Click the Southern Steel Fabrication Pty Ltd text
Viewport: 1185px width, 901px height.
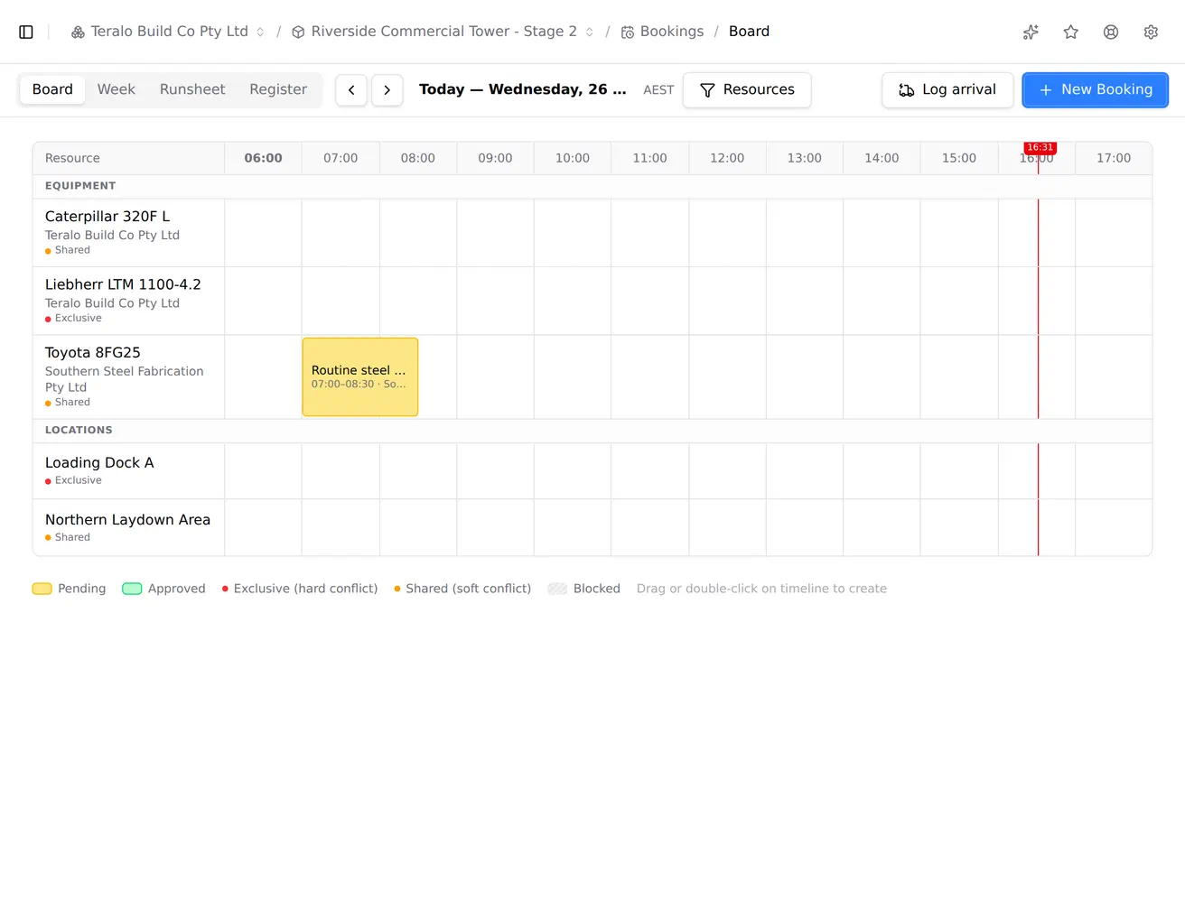[x=125, y=379]
